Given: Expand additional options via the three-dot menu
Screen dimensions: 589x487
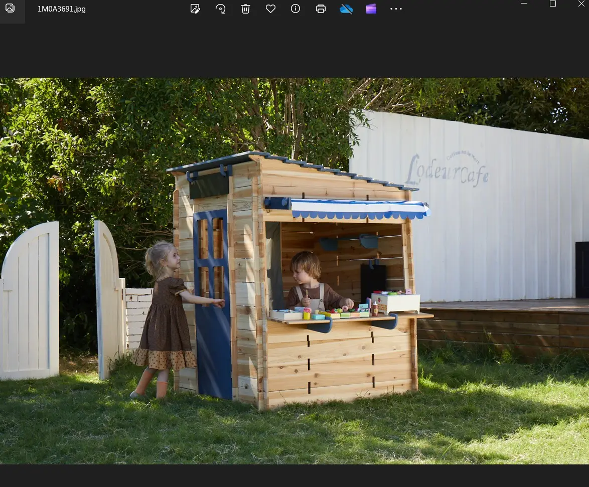Looking at the screenshot, I should tap(396, 9).
